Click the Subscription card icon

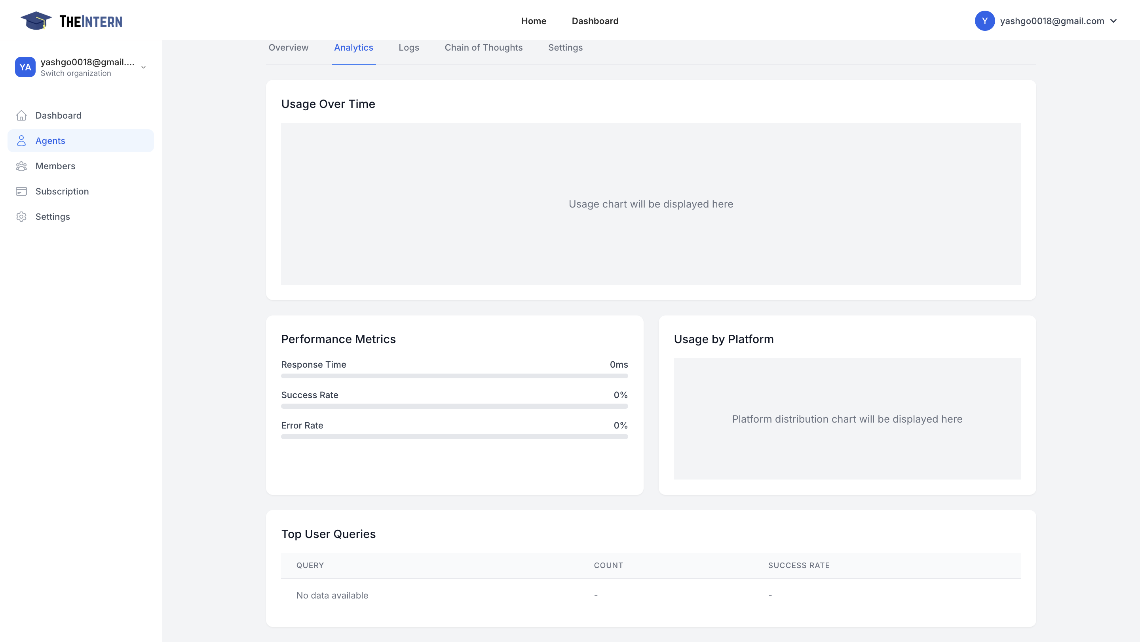point(21,191)
